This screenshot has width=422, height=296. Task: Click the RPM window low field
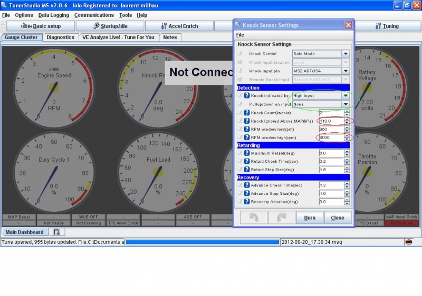coord(331,129)
